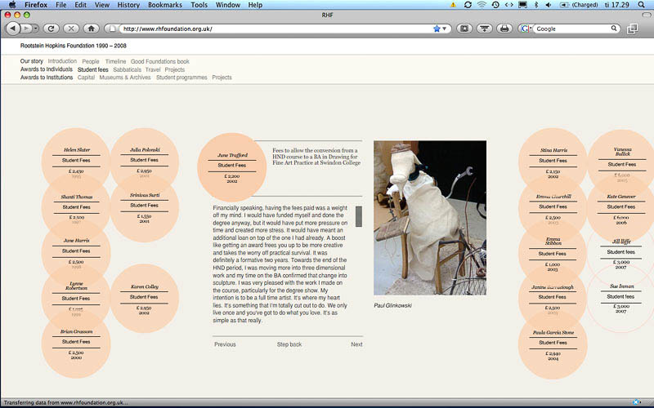Select the Stina Harris award circle
The image size is (654, 408).
click(x=553, y=162)
